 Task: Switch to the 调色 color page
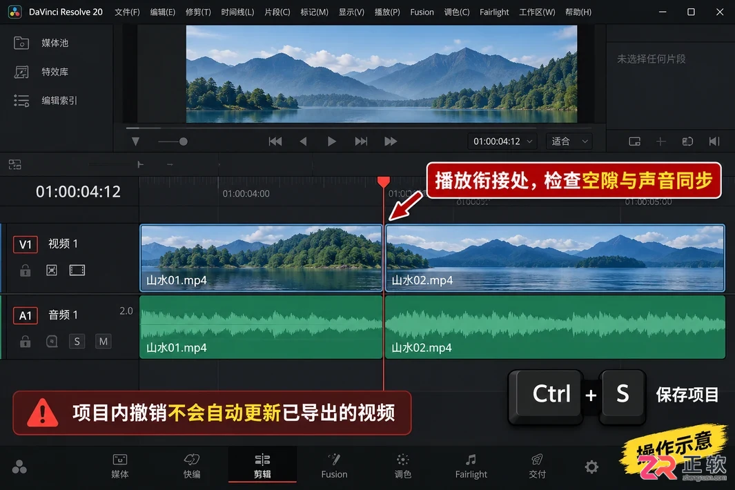(402, 466)
